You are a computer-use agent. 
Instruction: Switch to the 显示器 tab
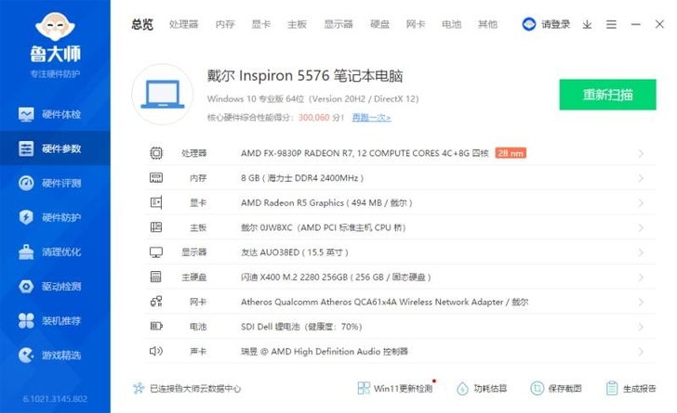point(338,24)
